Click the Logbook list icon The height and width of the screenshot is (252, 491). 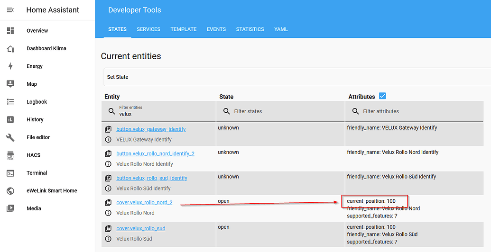10,102
